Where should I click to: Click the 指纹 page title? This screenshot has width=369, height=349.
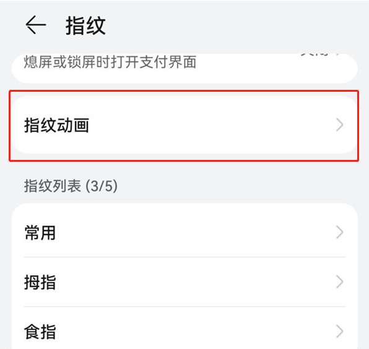click(x=85, y=25)
